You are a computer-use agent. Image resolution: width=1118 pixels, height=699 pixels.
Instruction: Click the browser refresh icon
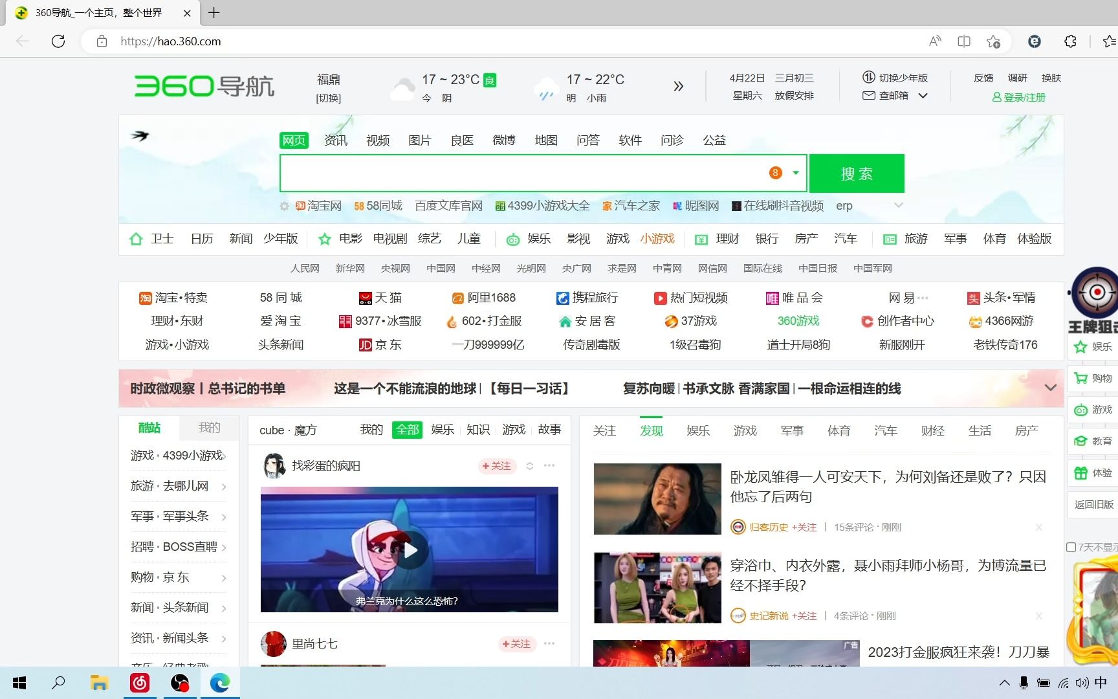[58, 41]
